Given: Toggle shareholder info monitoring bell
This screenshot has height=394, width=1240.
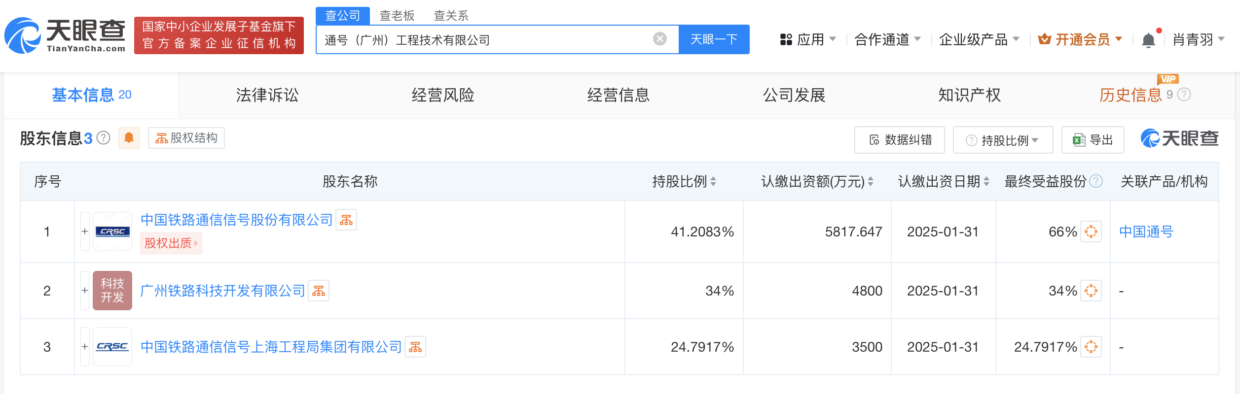Looking at the screenshot, I should pyautogui.click(x=129, y=138).
